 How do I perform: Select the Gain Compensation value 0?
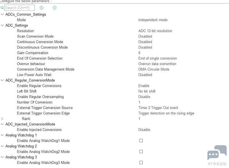click(x=139, y=53)
